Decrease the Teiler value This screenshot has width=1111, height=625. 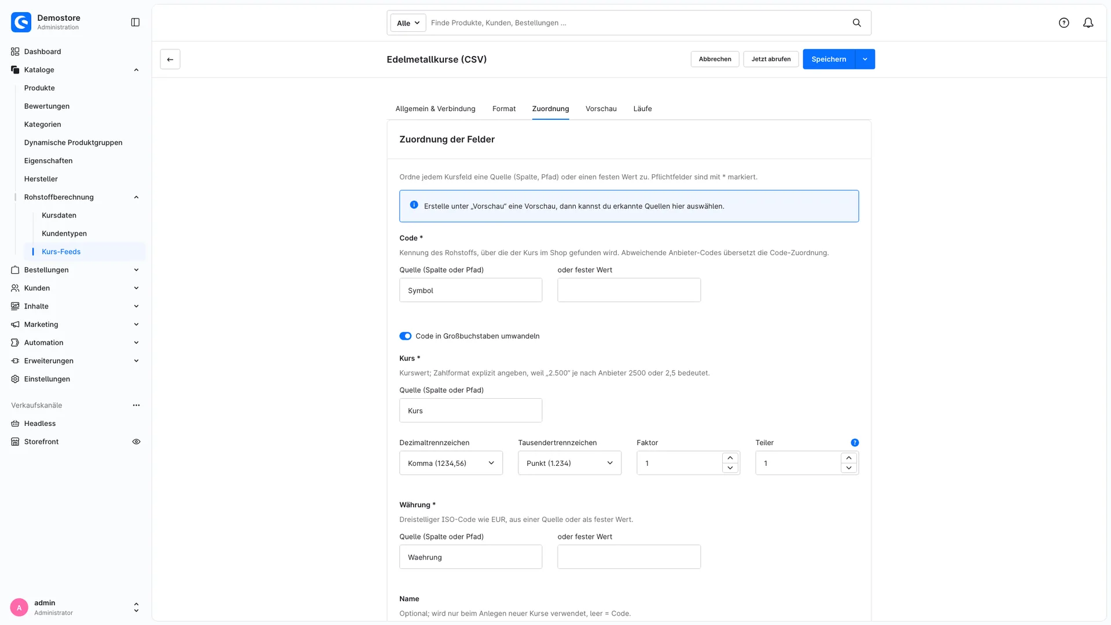849,468
